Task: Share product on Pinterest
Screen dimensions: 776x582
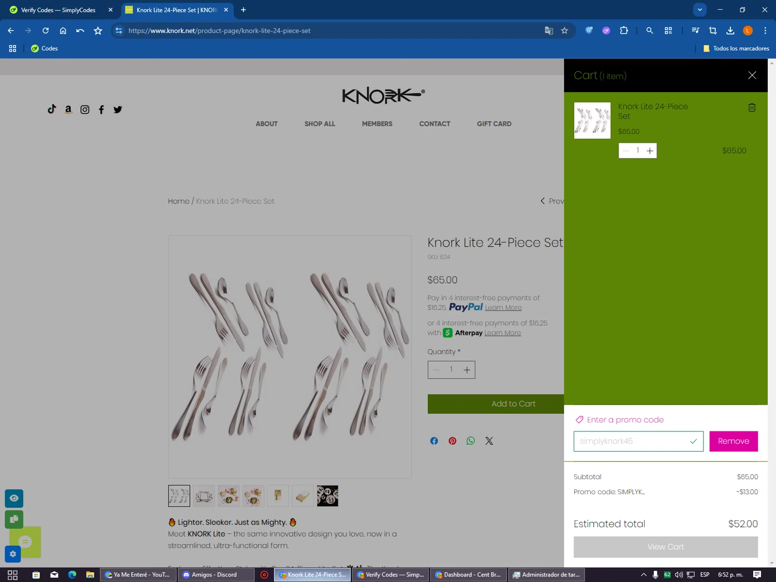Action: (x=453, y=441)
